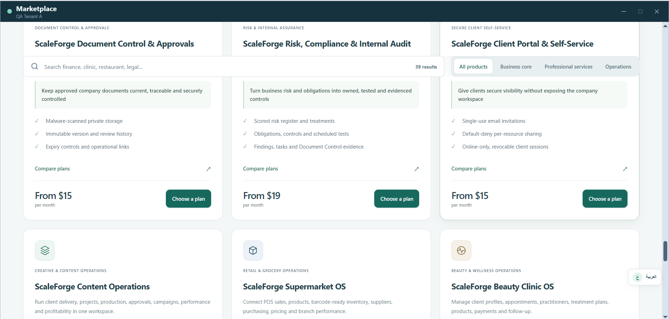Click the scrollbar up arrow

(x=665, y=26)
